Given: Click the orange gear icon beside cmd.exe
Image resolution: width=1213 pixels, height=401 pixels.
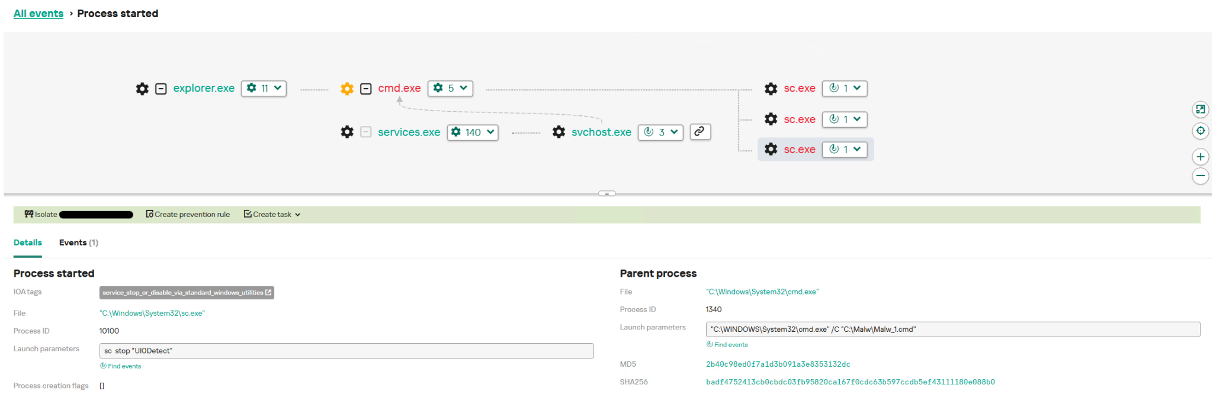Looking at the screenshot, I should 347,89.
